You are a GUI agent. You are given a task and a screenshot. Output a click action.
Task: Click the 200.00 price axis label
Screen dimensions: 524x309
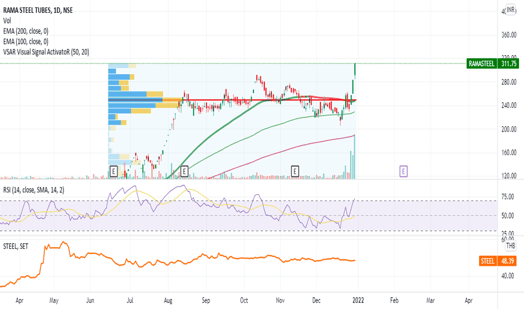pyautogui.click(x=509, y=129)
